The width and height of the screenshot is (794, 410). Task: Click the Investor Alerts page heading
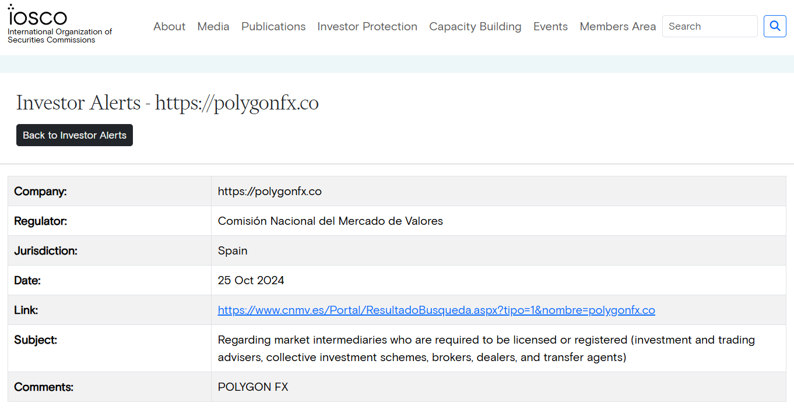coord(167,103)
